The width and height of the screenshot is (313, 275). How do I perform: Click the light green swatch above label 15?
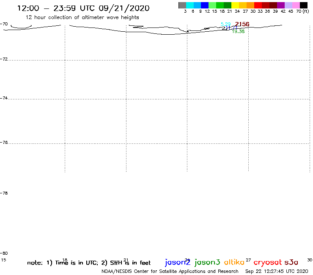pos(212,5)
